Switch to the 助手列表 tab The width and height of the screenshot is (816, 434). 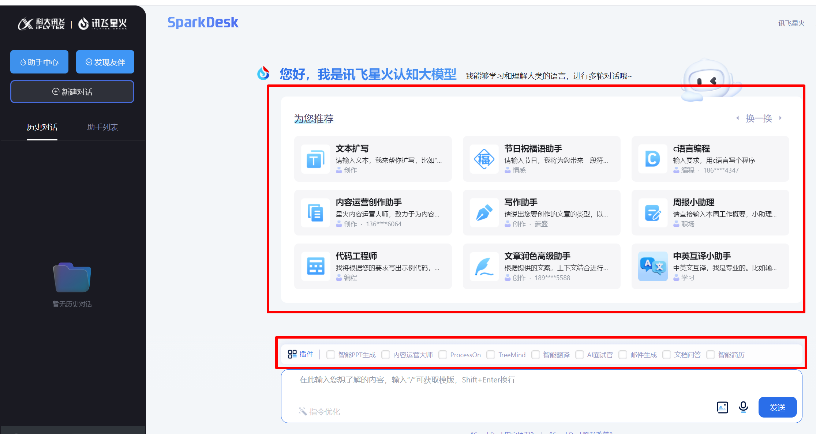[x=102, y=127]
